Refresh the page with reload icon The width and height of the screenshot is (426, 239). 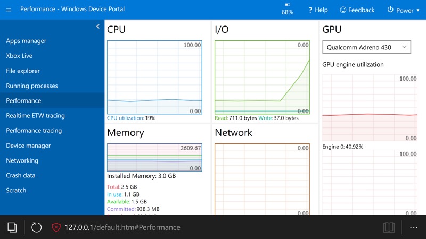pyautogui.click(x=36, y=227)
